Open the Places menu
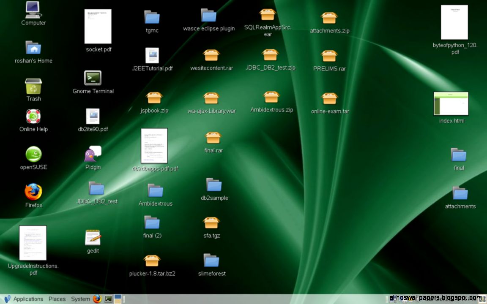 click(x=57, y=299)
